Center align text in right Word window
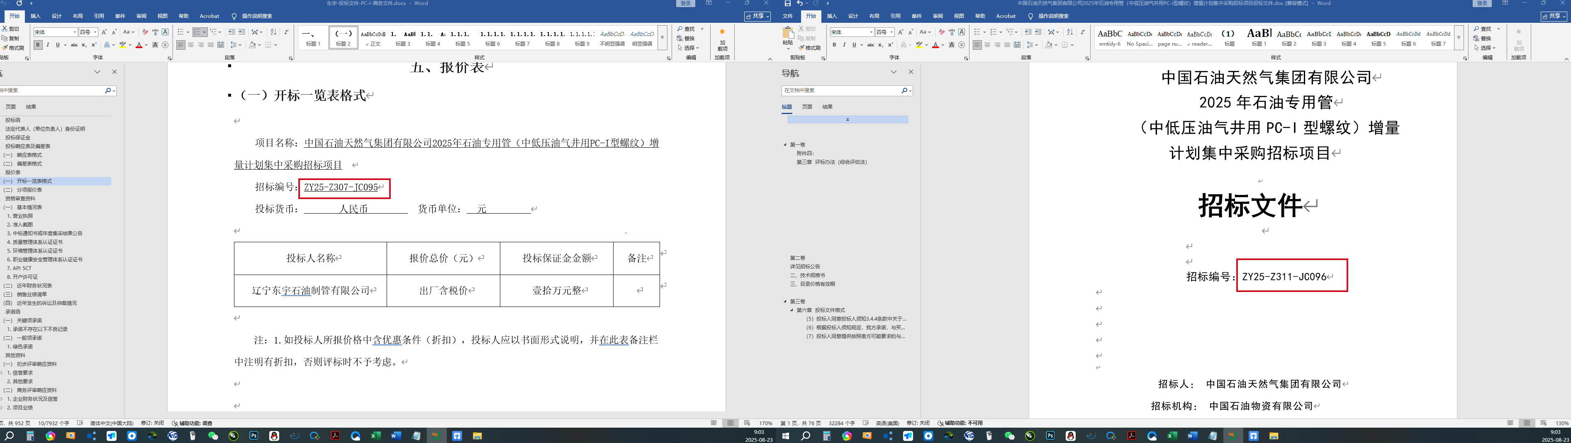The width and height of the screenshot is (1571, 443). (x=987, y=44)
